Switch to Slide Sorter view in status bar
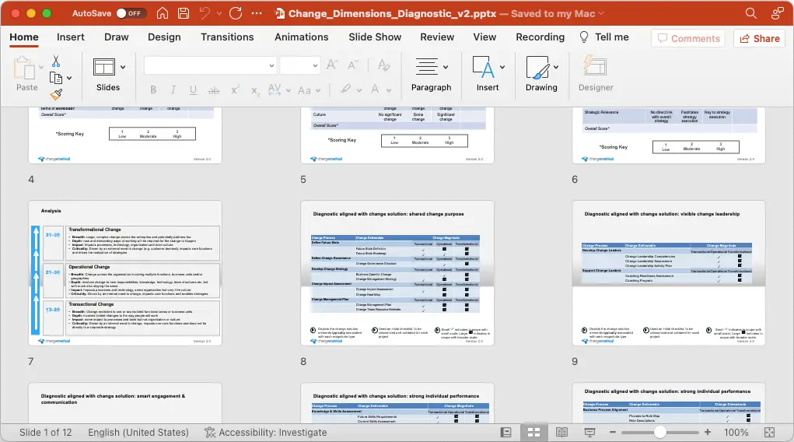Screen dimensions: 794x442 click(533, 433)
